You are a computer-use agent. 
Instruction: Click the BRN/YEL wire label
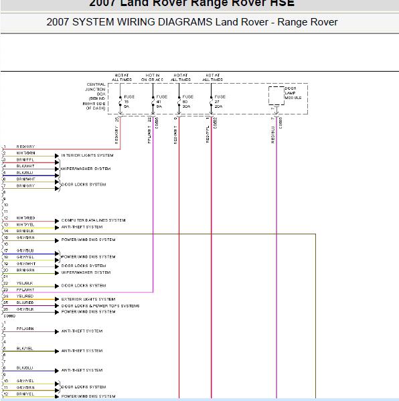point(25,394)
